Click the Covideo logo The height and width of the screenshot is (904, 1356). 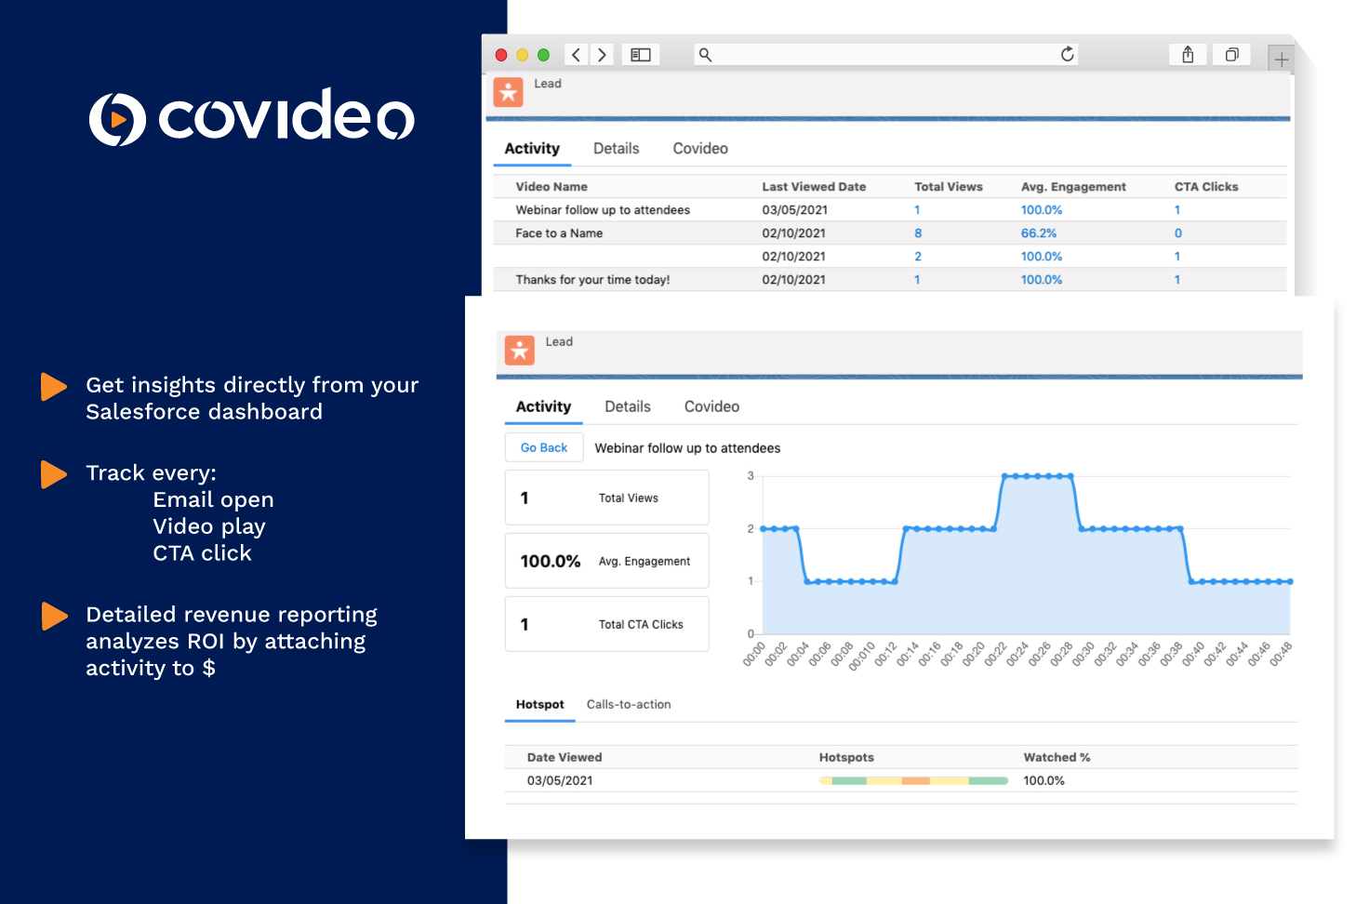coord(252,117)
